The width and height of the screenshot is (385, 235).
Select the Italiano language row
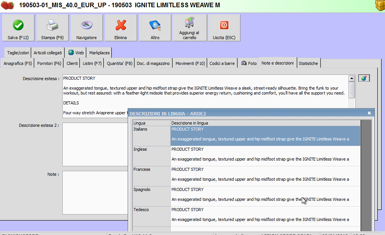click(x=152, y=136)
